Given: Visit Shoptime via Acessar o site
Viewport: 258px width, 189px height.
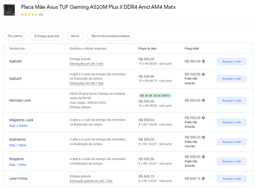Looking at the screenshot, I should [x=232, y=162].
